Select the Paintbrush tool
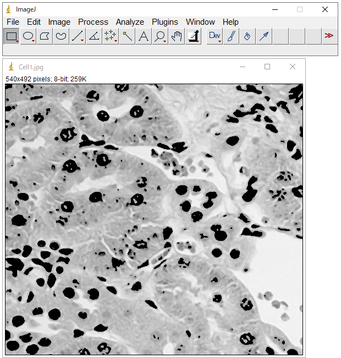 [x=231, y=36]
